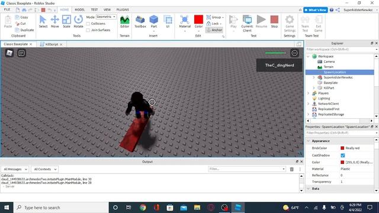This screenshot has width=379, height=213.
Task: Expand the Players node
Action: pos(308,93)
